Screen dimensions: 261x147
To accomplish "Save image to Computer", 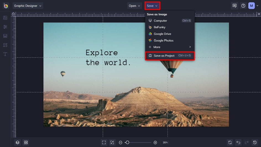I will 170,21.
